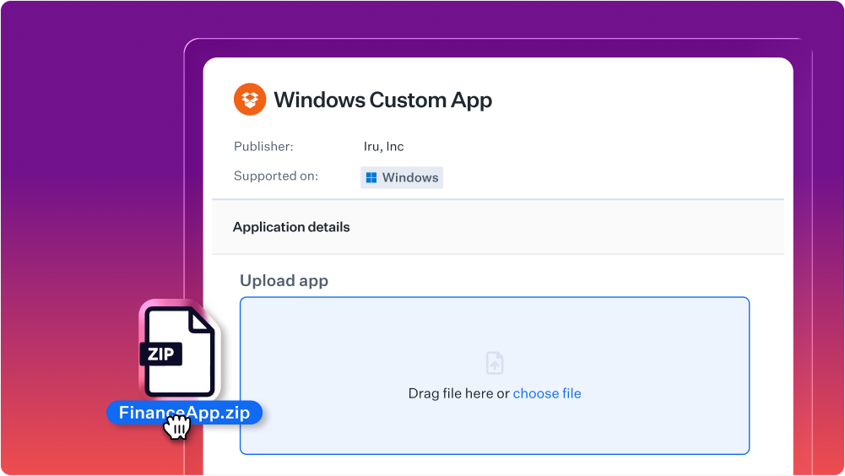Open the choose file link

click(546, 393)
